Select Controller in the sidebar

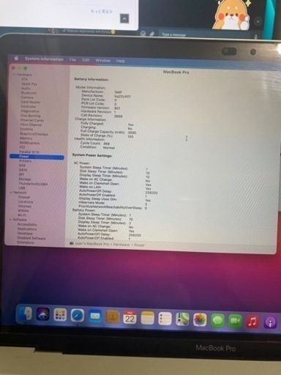[x=29, y=106]
